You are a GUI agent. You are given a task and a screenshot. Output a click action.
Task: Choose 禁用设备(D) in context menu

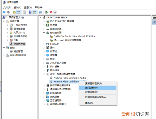point(98,88)
